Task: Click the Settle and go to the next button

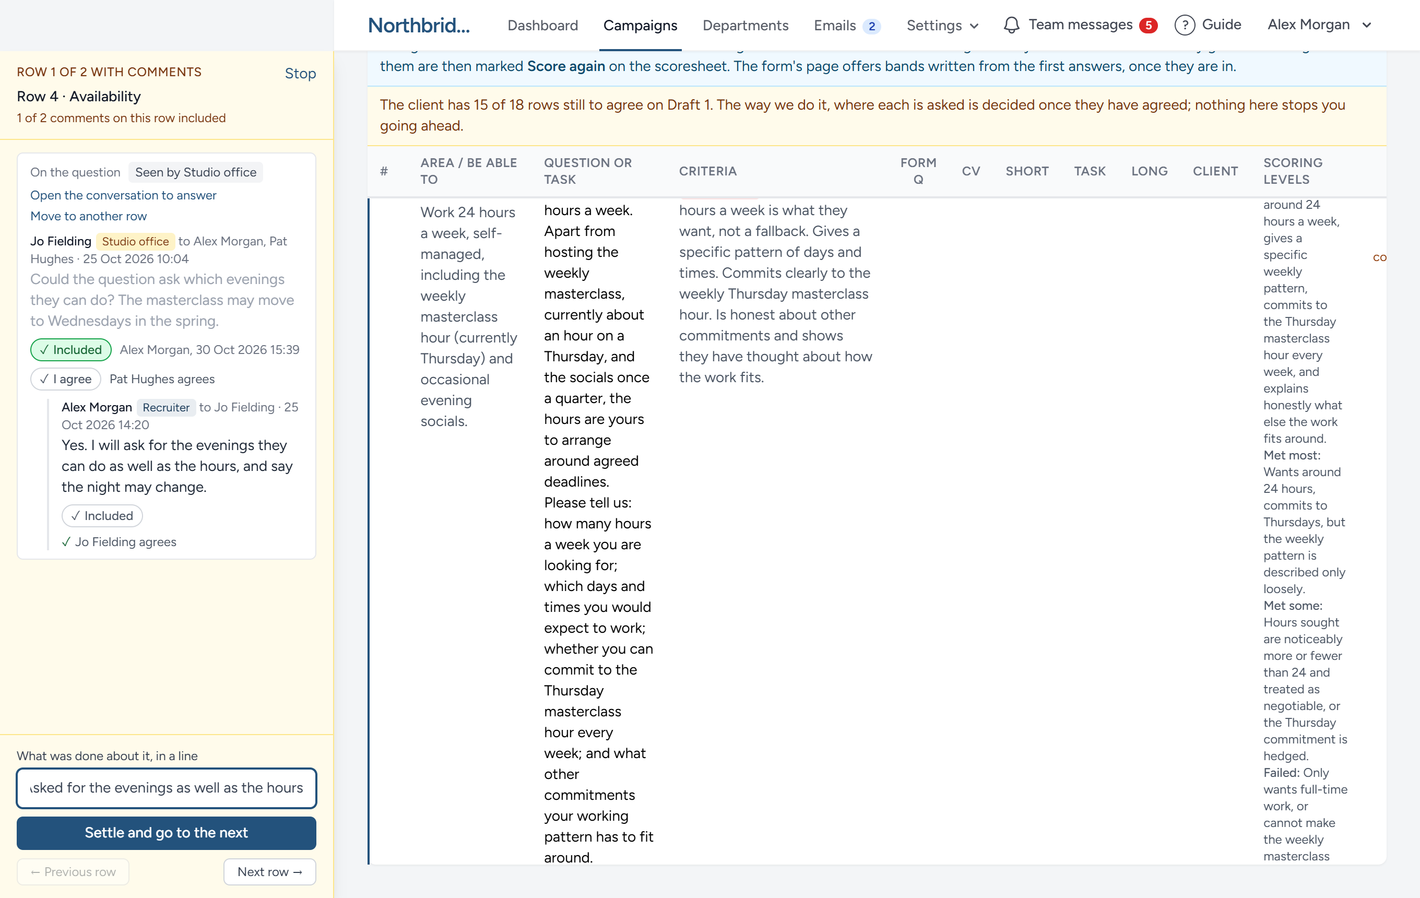Action: [167, 833]
